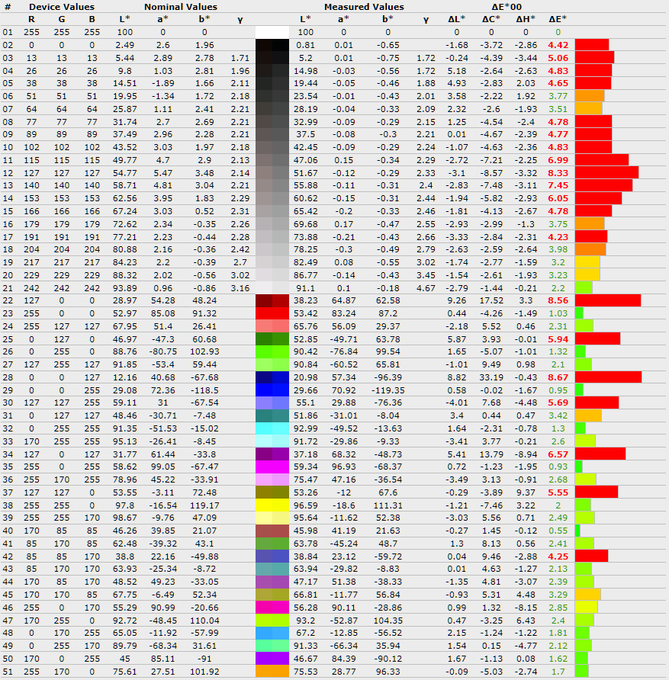
Task: Click the 'Device Values' column group header
Action: coord(62,7)
